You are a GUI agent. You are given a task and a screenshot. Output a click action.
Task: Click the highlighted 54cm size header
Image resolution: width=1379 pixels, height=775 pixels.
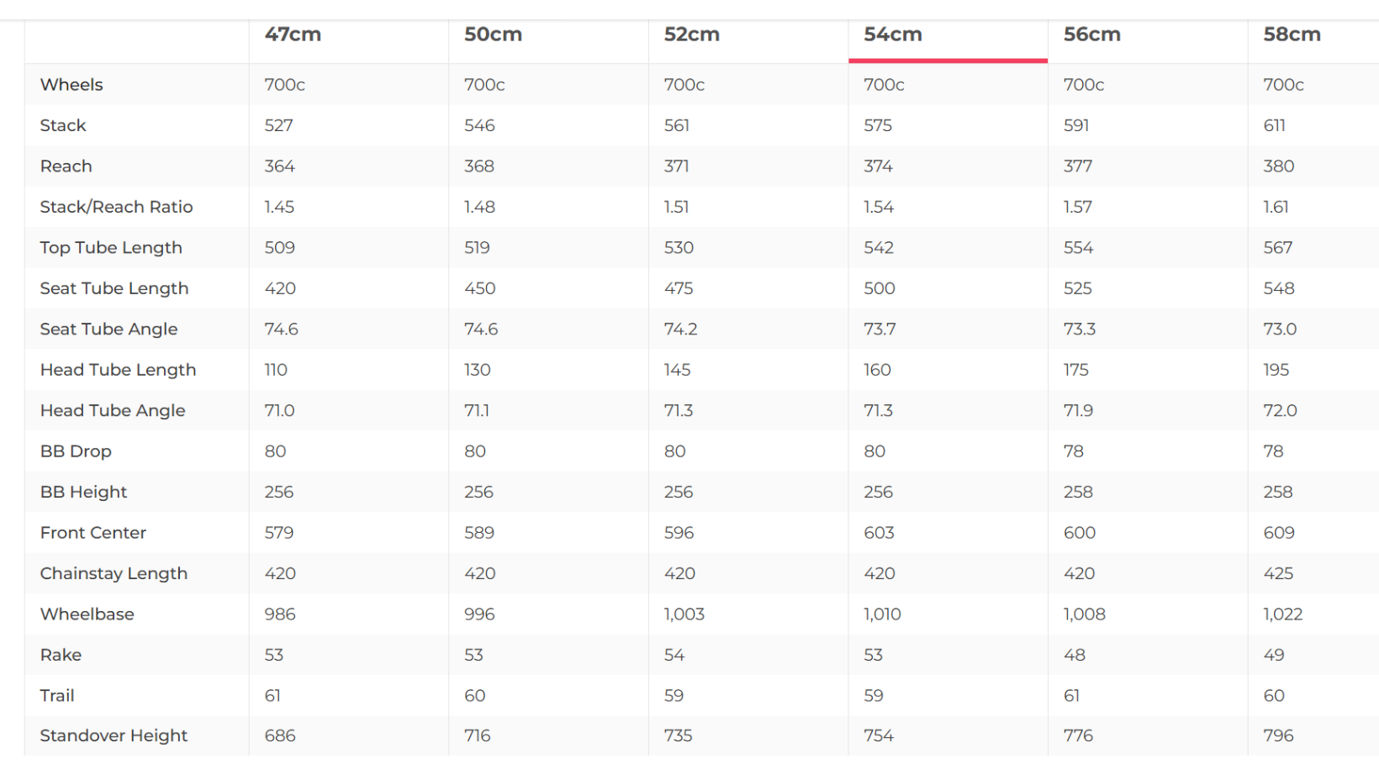tap(893, 34)
